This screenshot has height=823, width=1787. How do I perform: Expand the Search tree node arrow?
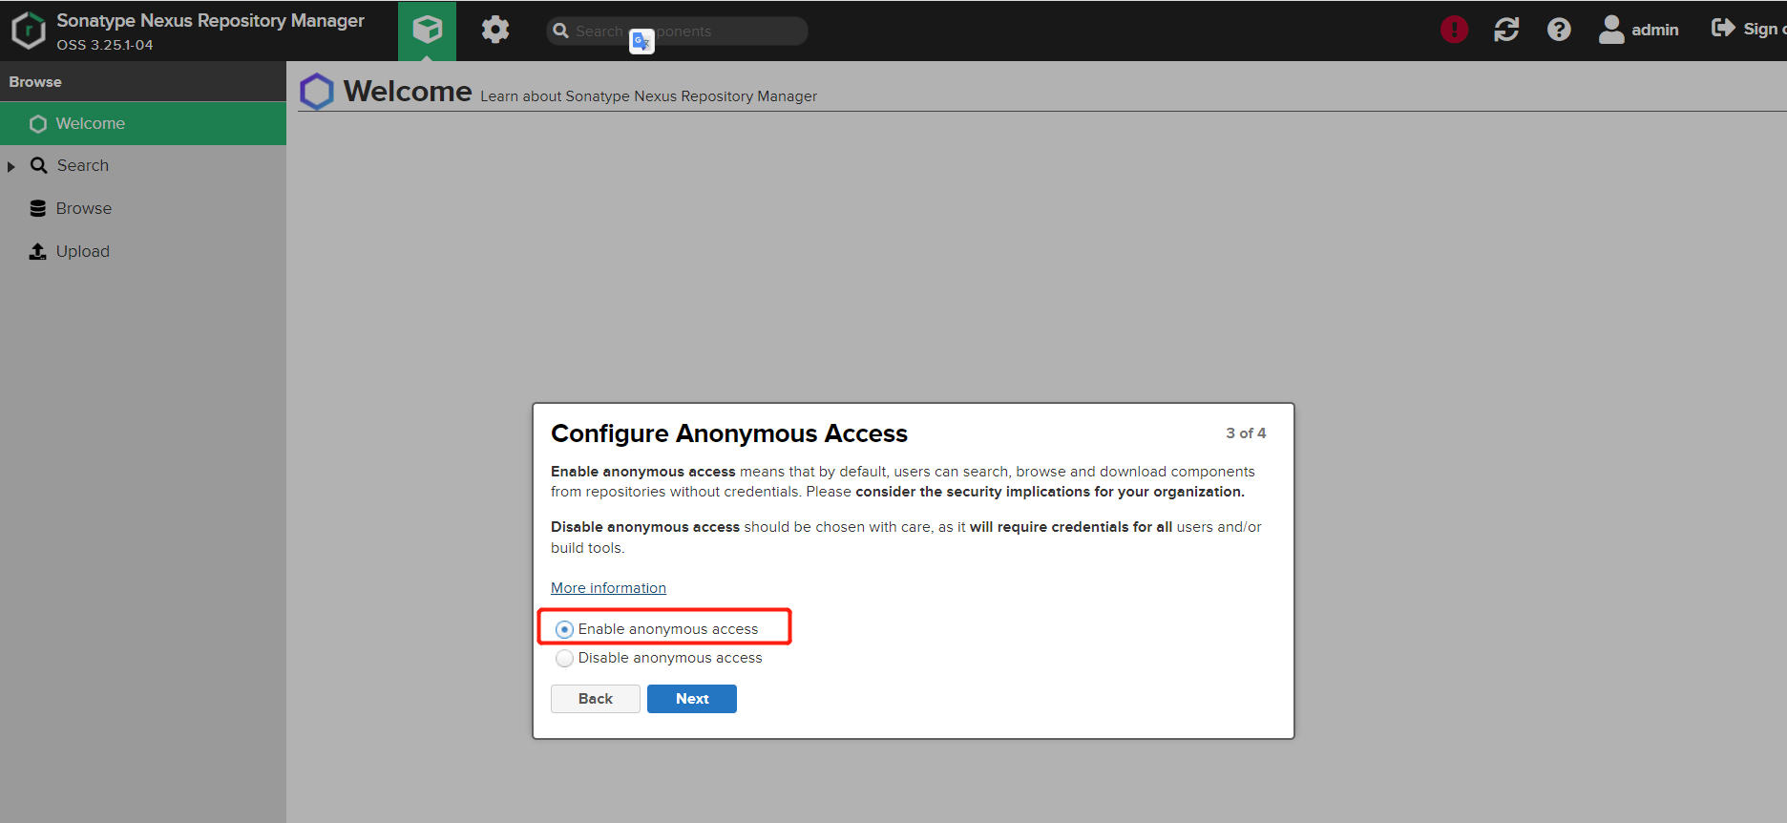(11, 166)
